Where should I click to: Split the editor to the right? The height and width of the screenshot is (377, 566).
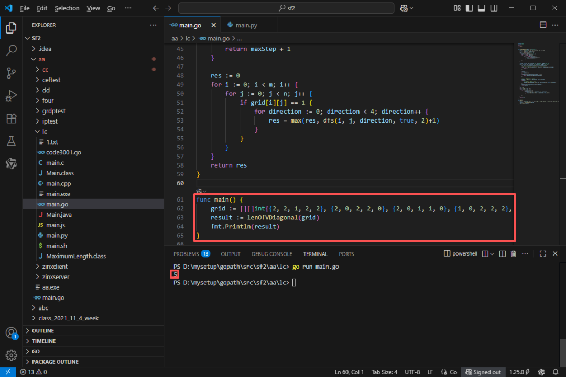pos(543,25)
